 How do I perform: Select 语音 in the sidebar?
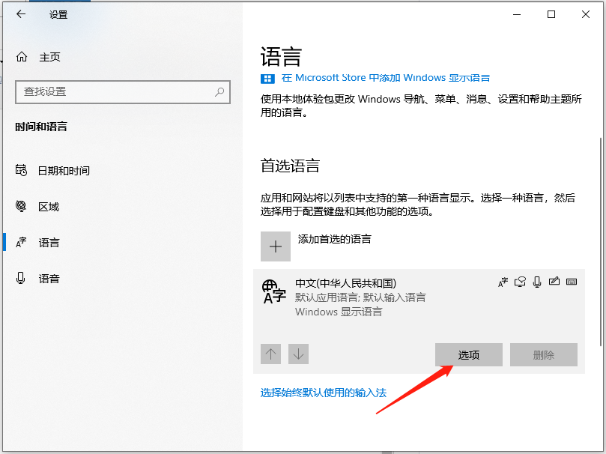coord(48,279)
